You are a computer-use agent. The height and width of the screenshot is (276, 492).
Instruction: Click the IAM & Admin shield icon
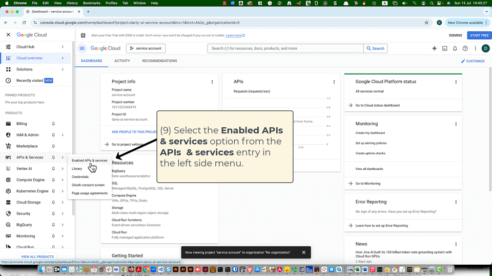tap(9, 135)
